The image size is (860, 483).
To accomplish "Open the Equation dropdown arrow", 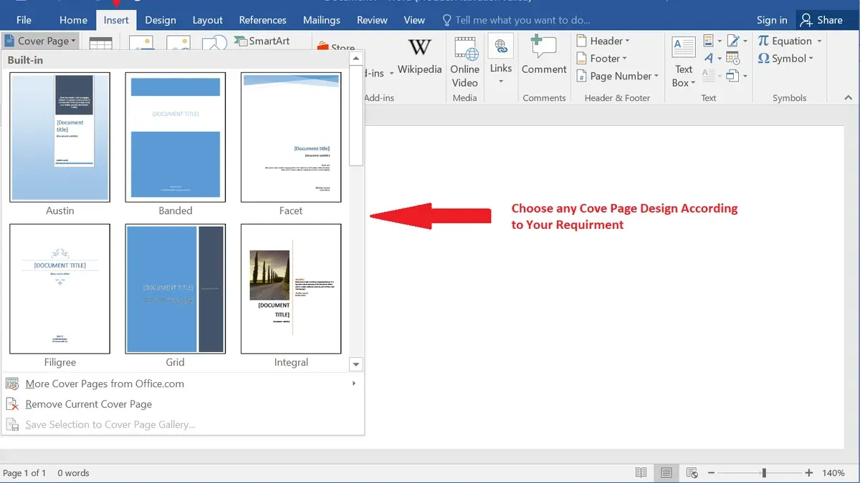I will pos(819,41).
